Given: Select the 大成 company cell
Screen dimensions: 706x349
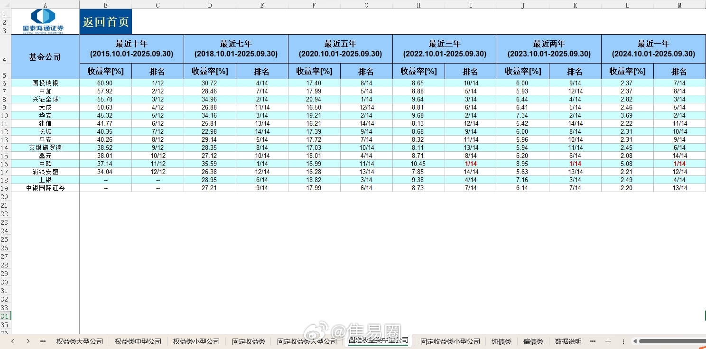Looking at the screenshot, I should (45, 107).
